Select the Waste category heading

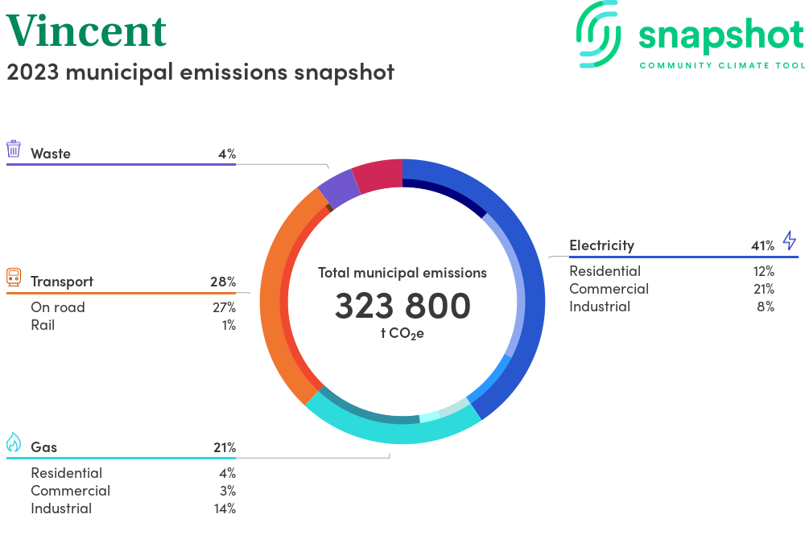(x=51, y=154)
